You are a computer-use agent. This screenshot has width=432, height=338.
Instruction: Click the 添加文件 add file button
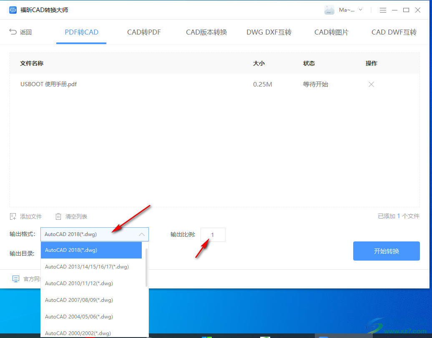(x=25, y=216)
